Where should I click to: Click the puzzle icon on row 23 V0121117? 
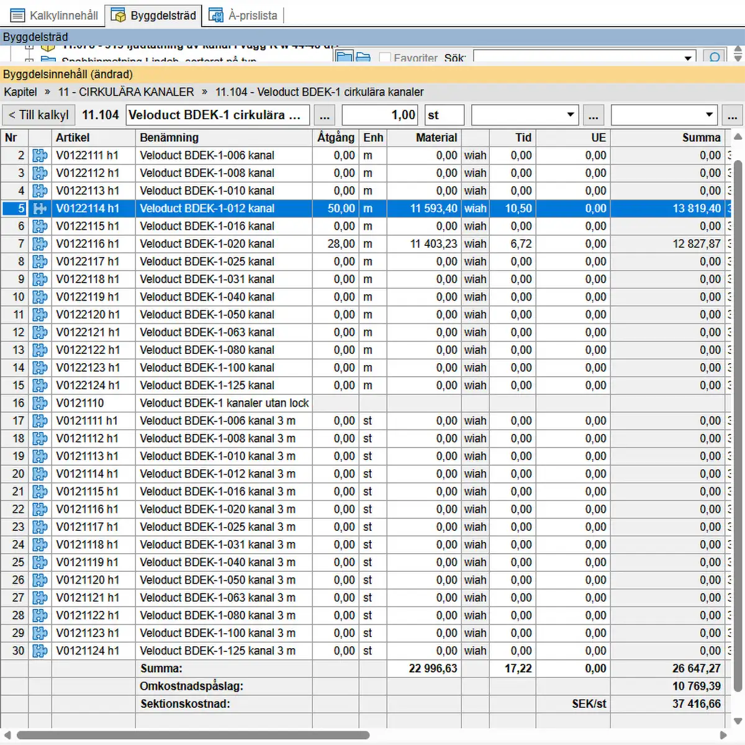(40, 527)
